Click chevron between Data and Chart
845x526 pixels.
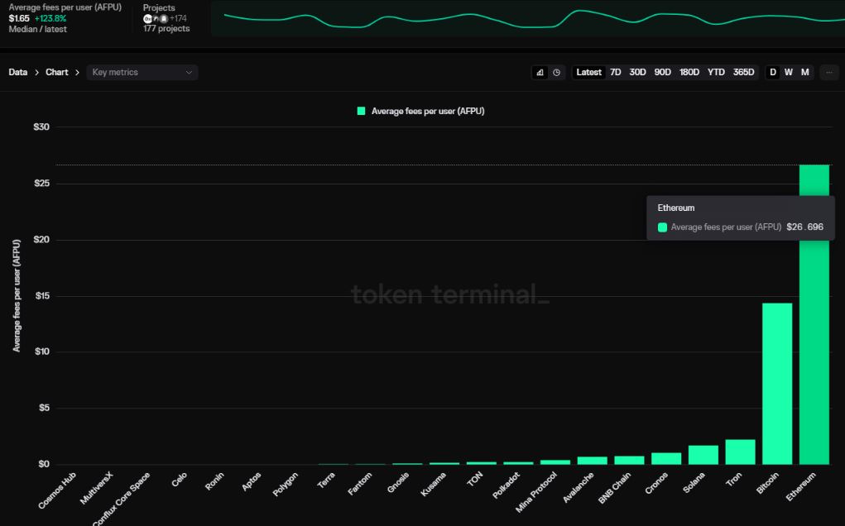(36, 72)
